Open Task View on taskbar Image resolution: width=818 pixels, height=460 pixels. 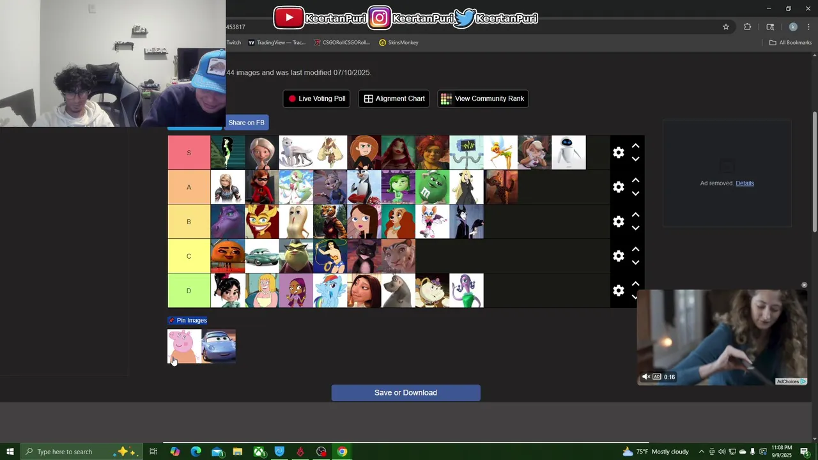(153, 452)
